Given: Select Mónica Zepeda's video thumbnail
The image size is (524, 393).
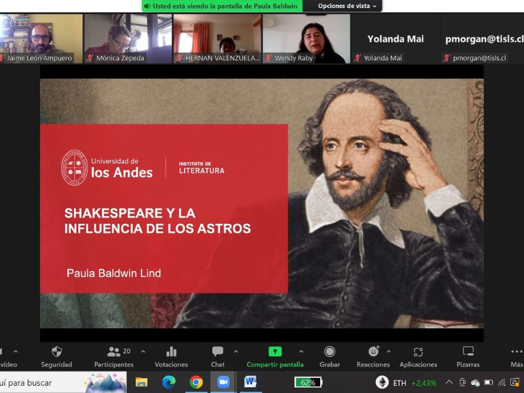Looking at the screenshot, I should (128, 39).
